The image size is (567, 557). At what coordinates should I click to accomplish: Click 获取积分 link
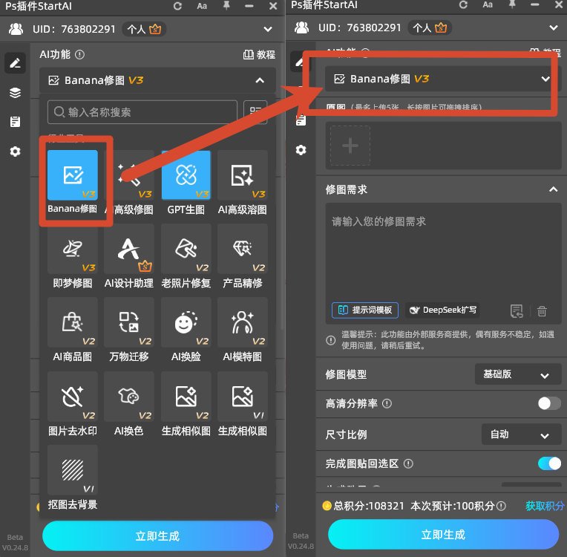point(545,506)
